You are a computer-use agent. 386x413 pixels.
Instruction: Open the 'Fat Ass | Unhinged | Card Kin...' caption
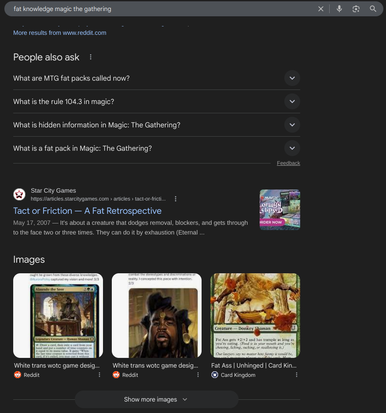(254, 365)
